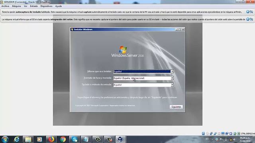Switch to VirtualBox in the taskbar
The height and width of the screenshot is (143, 255).
(x=120, y=139)
